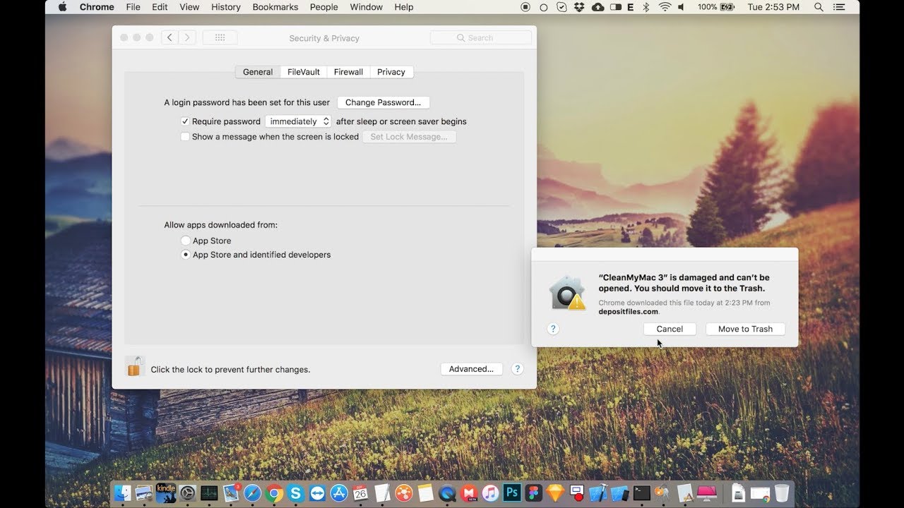The image size is (904, 508).
Task: Click the Search field in preferences
Action: pos(481,37)
